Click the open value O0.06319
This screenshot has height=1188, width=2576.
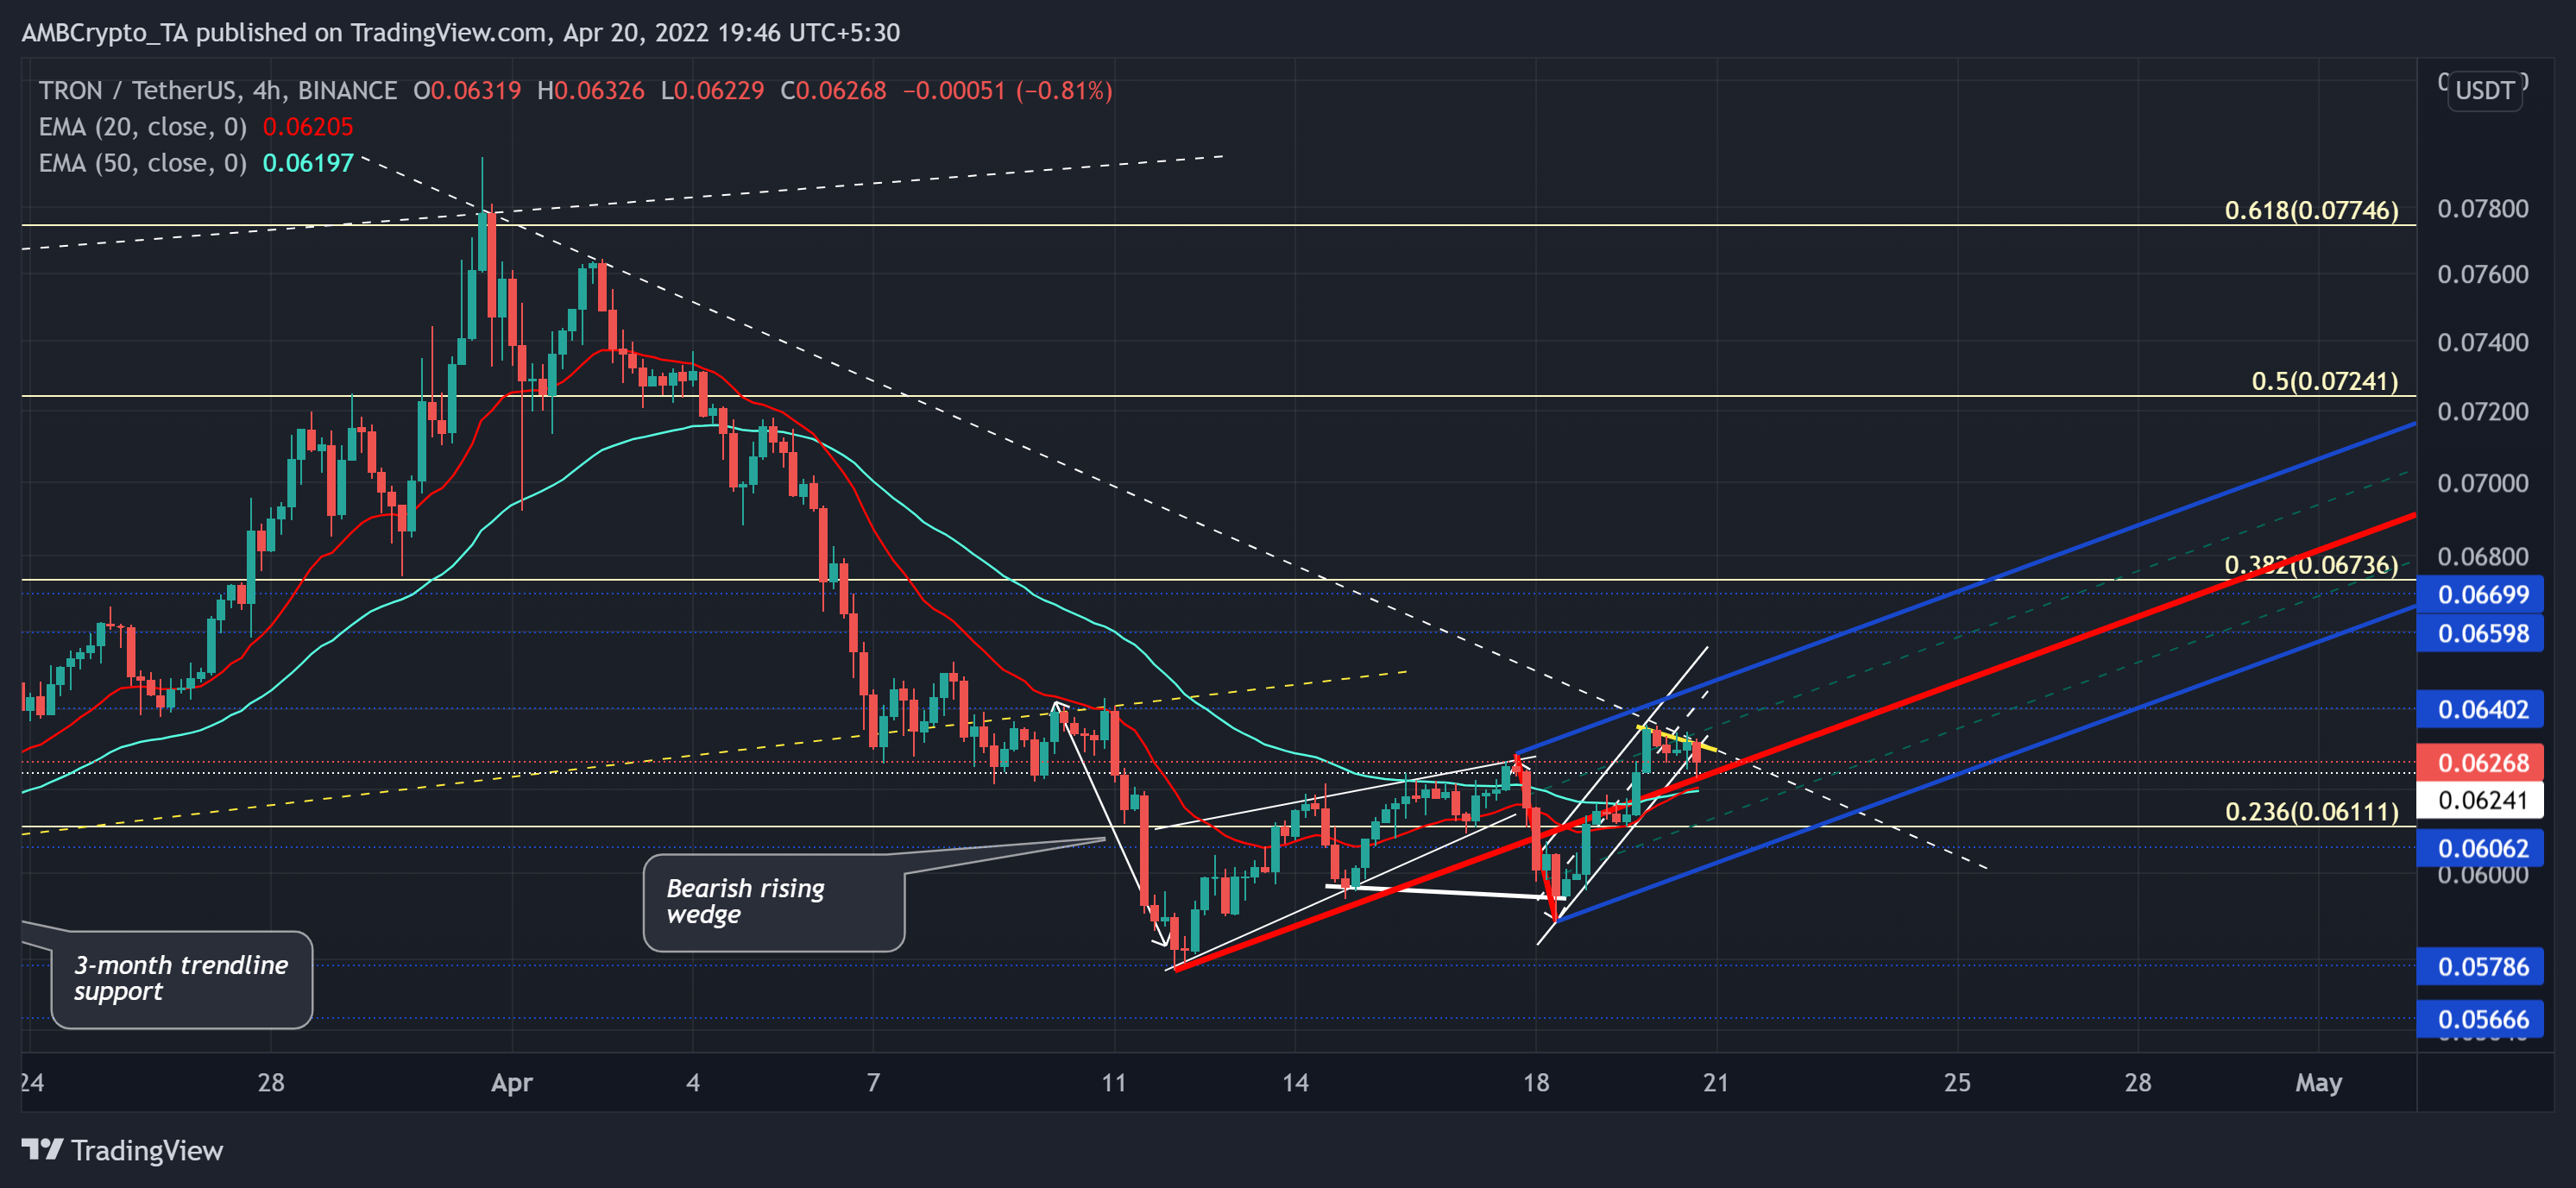[x=467, y=90]
